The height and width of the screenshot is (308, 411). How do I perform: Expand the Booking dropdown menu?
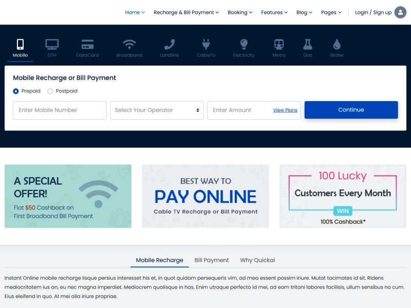[240, 12]
